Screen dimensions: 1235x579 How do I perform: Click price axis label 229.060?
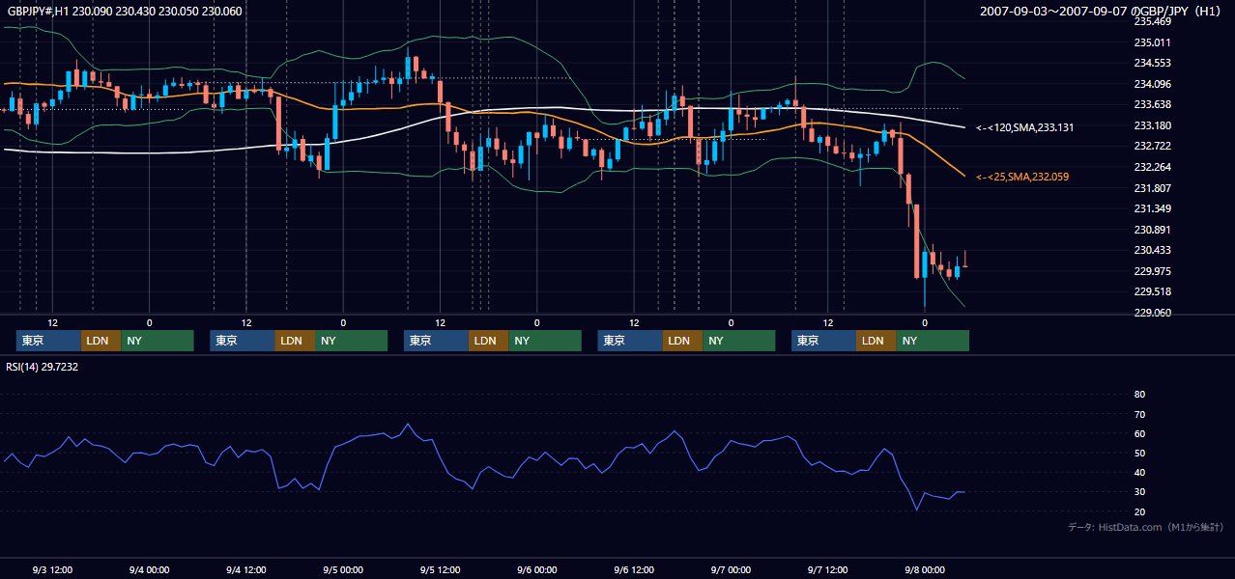(1152, 313)
